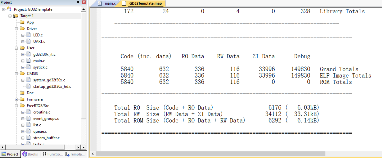Click the project tree vertical scrollbar thumb
382x158 pixels.
84,65
